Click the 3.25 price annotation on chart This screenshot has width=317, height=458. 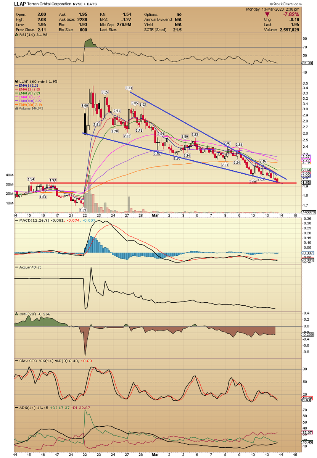pos(105,92)
